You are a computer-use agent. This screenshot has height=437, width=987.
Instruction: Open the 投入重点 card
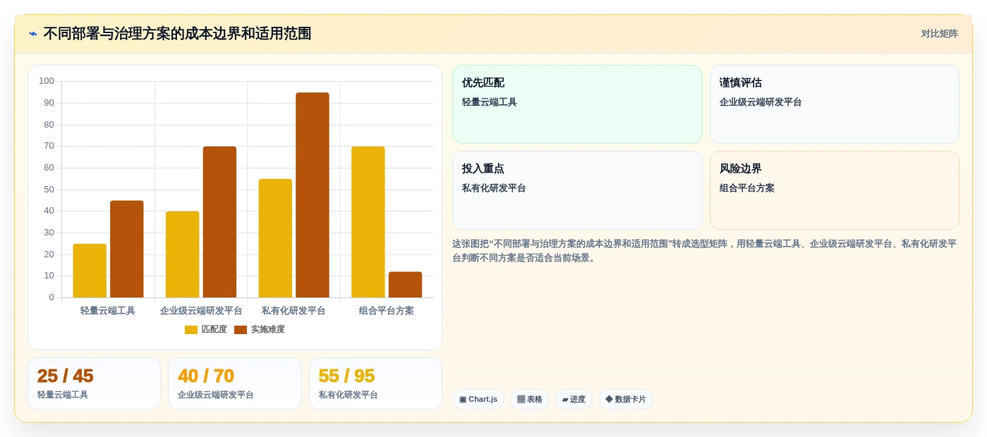(x=577, y=190)
